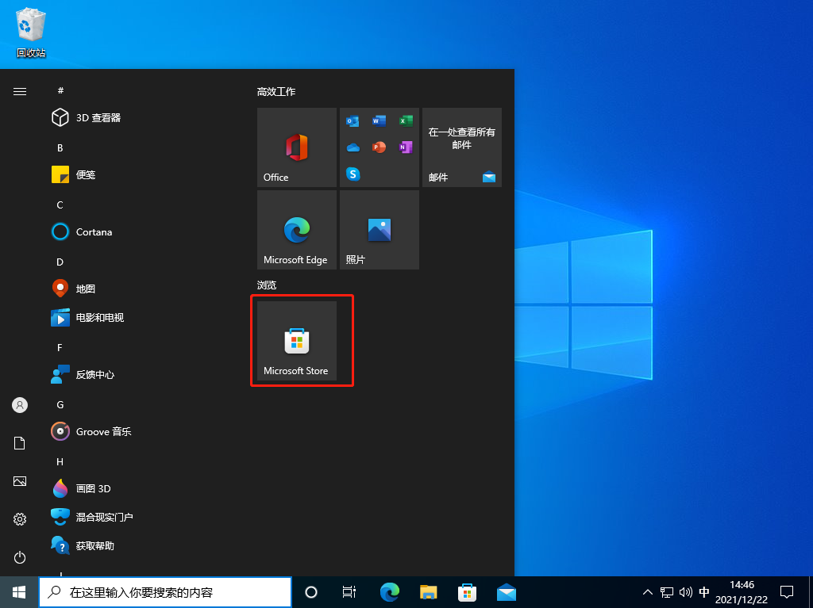
Task: Toggle the 中 input method indicator
Action: [704, 592]
